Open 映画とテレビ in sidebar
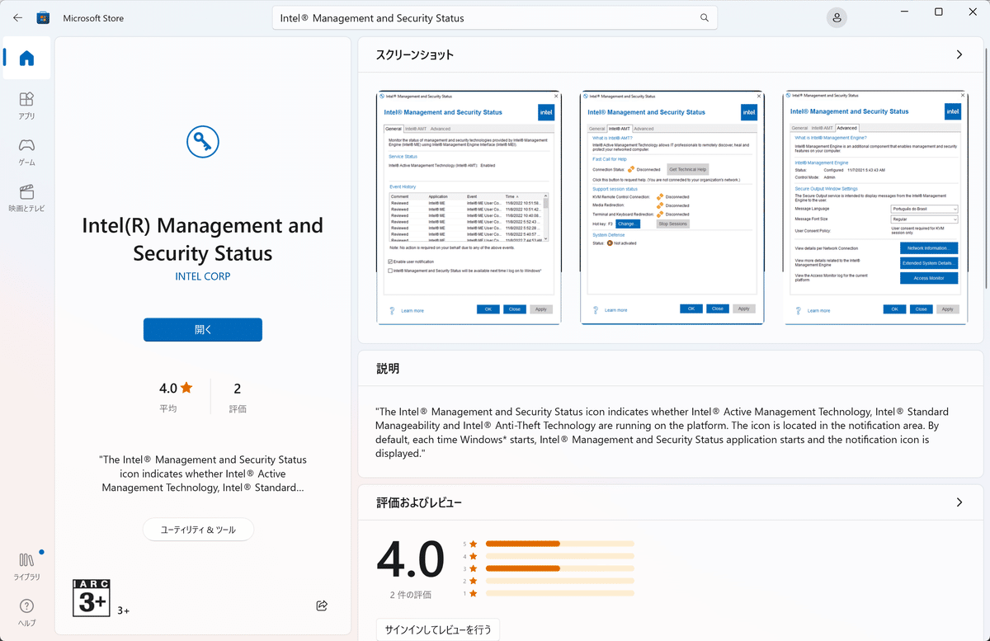 [26, 198]
